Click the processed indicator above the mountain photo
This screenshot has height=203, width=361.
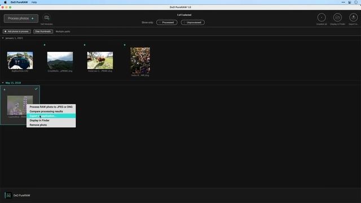45,45
